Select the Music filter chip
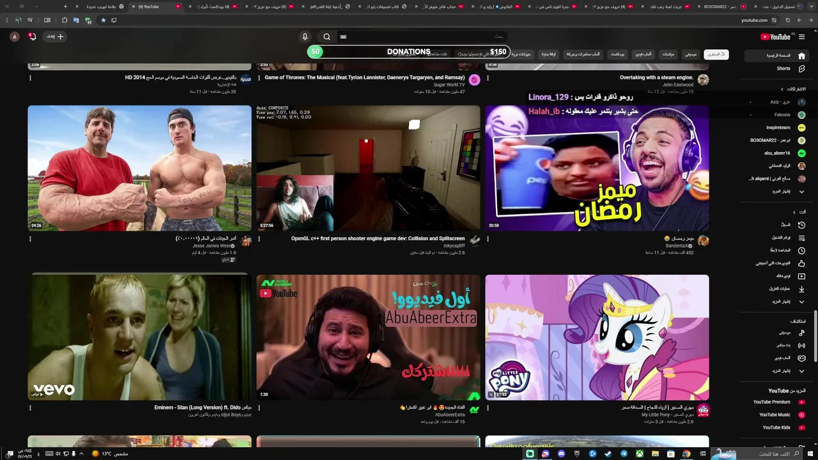818x460 pixels. click(691, 54)
